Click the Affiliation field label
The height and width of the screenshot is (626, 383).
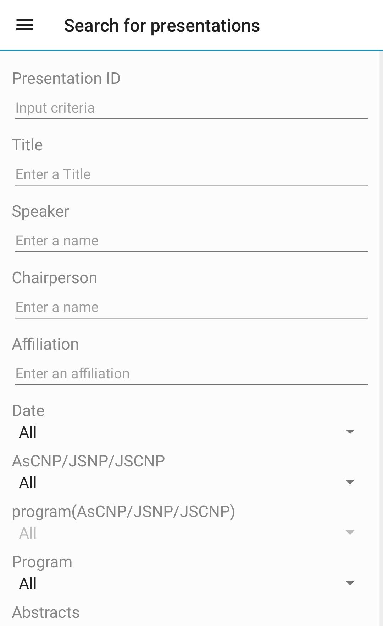(45, 344)
